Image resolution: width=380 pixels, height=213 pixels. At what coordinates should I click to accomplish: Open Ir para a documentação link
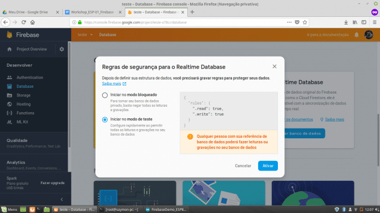point(328,35)
